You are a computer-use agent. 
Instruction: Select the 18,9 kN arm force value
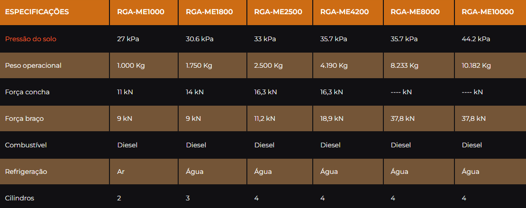(332, 118)
